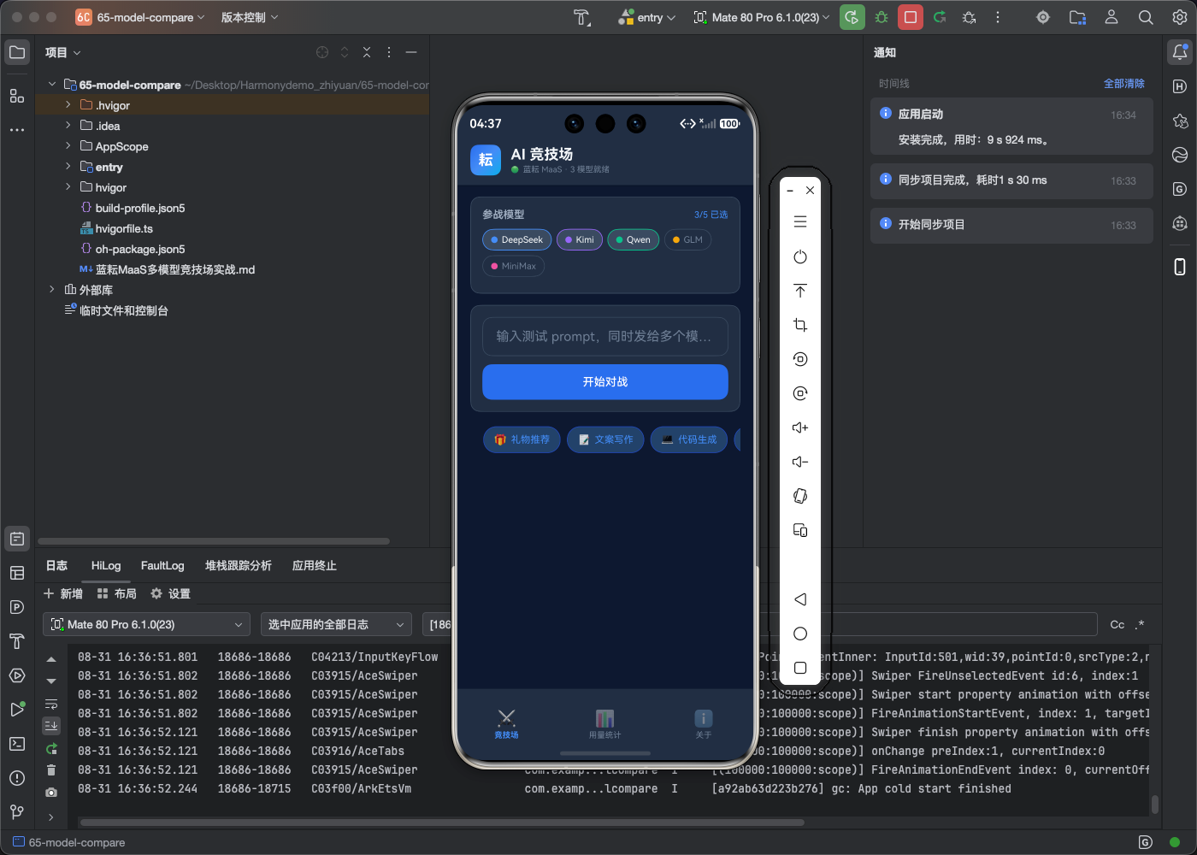
Task: Tap the emulator recent apps square button
Action: point(800,668)
